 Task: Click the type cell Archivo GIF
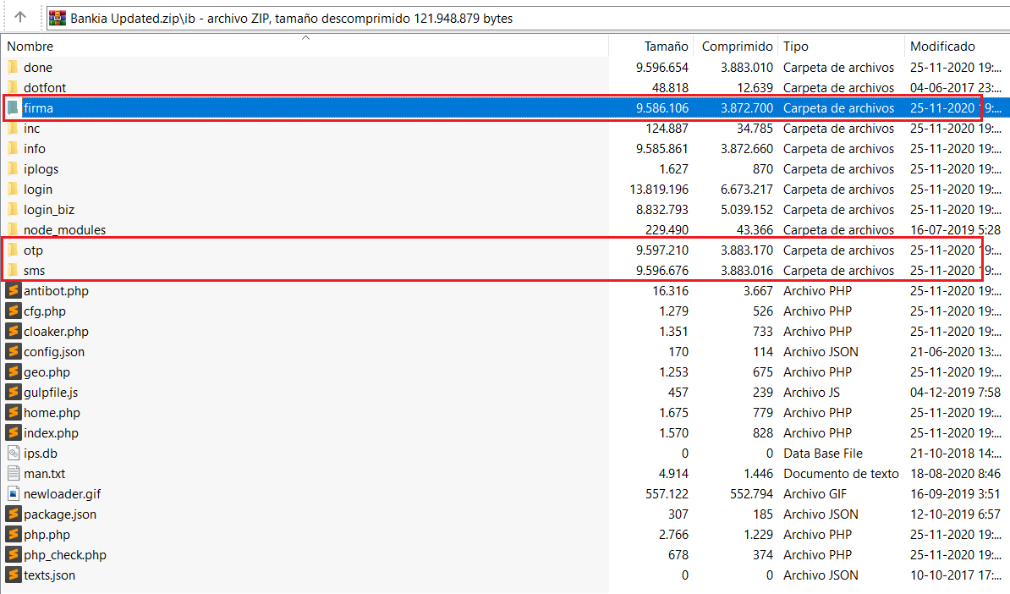[815, 494]
